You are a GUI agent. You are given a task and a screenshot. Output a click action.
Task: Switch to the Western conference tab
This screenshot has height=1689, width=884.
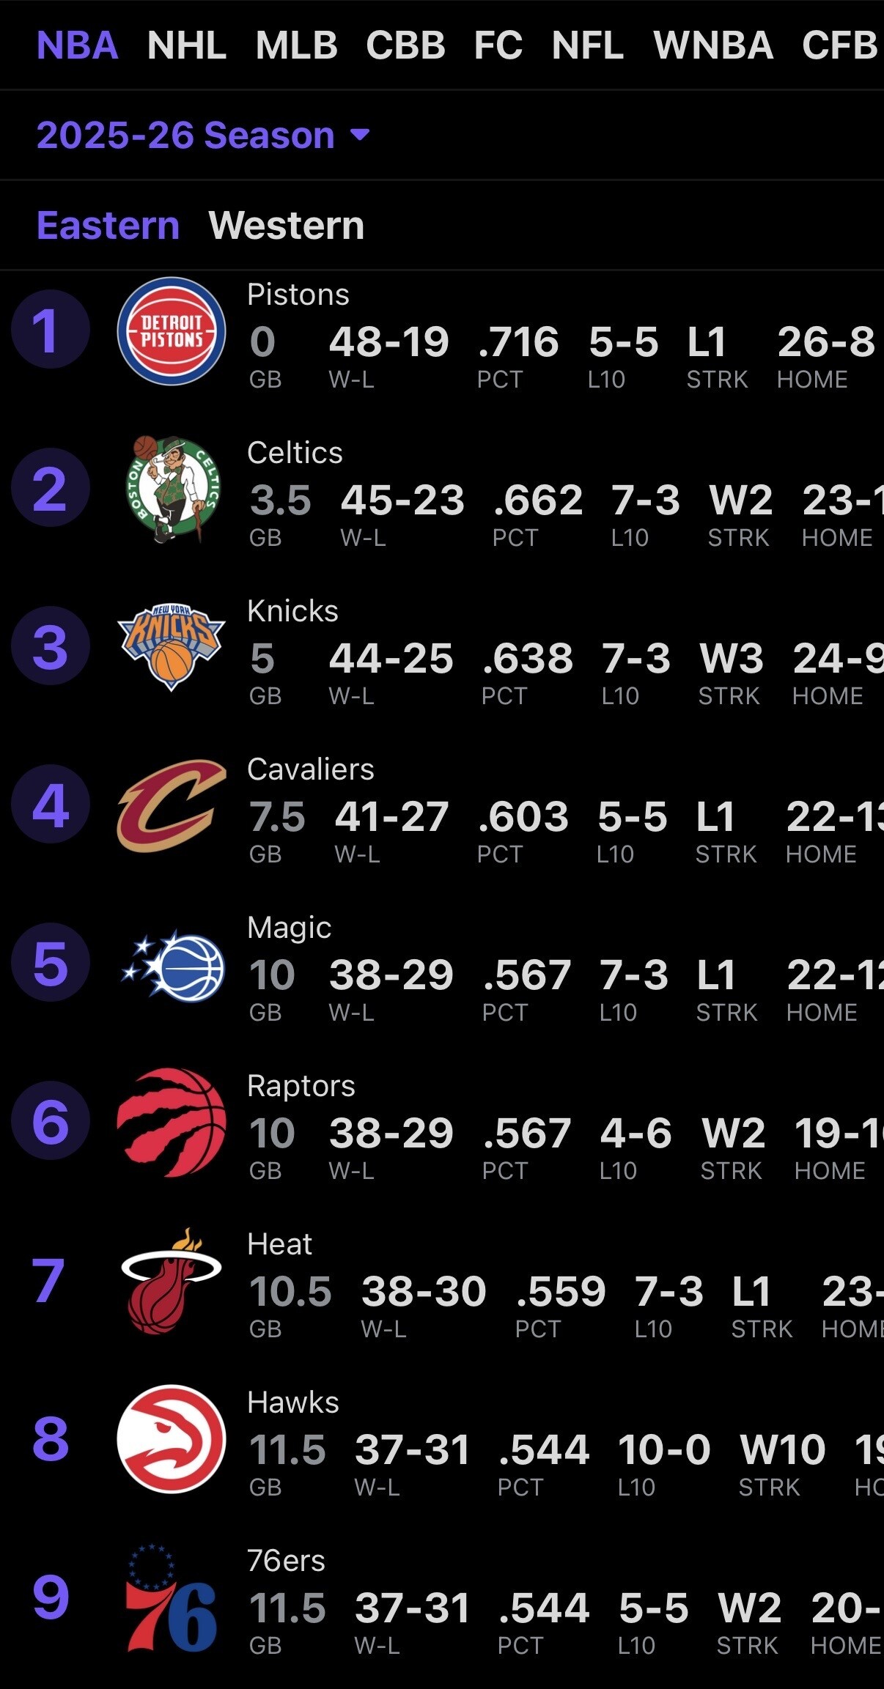[x=286, y=225]
